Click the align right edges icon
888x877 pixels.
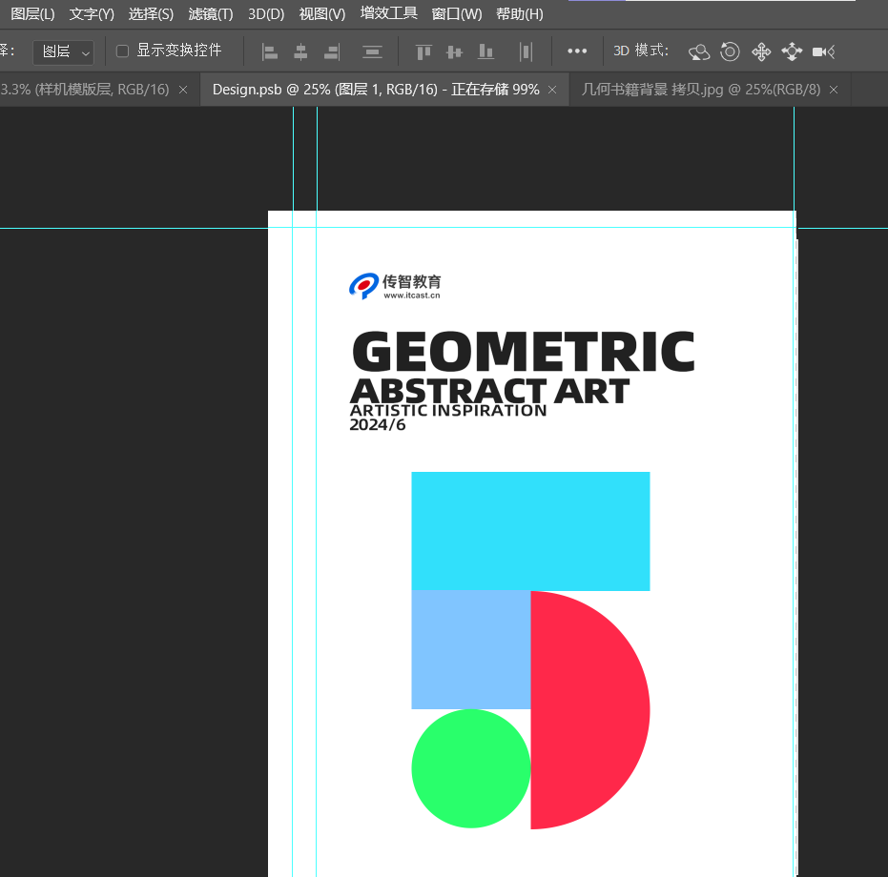[x=332, y=52]
